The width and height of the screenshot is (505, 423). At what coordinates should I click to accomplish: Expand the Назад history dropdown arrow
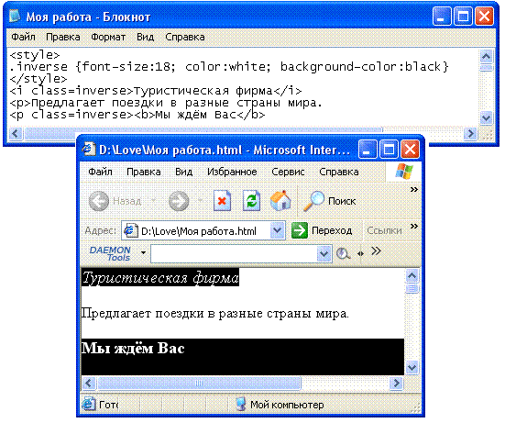coord(154,201)
